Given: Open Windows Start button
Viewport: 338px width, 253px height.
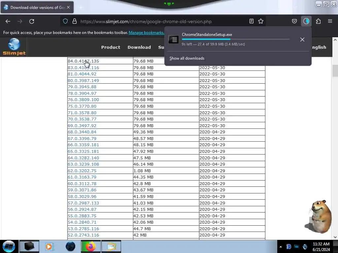Looking at the screenshot, I should pyautogui.click(x=9, y=246).
